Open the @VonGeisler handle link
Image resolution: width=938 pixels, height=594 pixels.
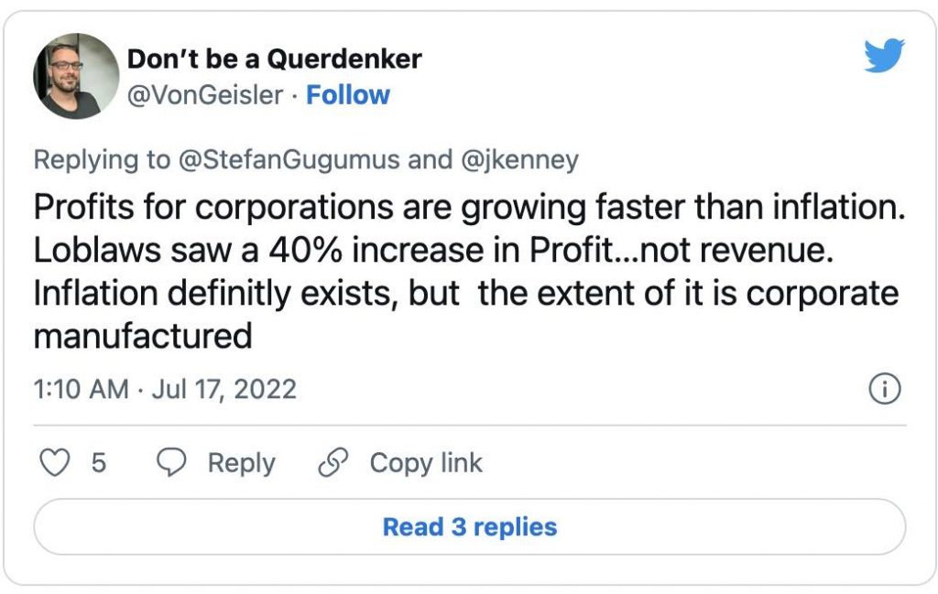tap(204, 95)
